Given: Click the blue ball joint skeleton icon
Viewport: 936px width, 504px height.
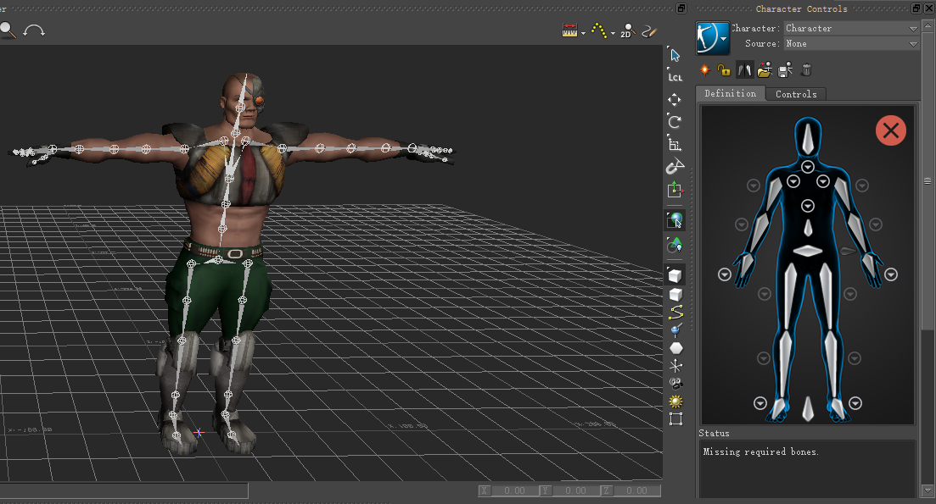Looking at the screenshot, I should point(675,330).
